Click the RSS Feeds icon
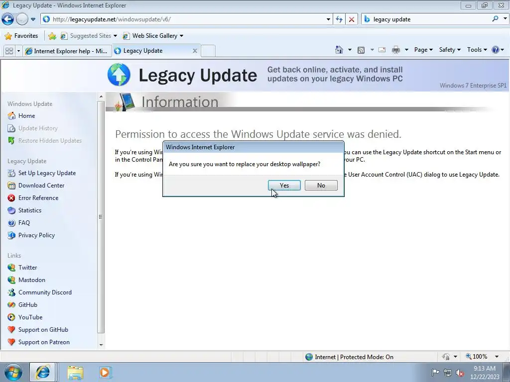The image size is (510, 382). click(x=361, y=50)
